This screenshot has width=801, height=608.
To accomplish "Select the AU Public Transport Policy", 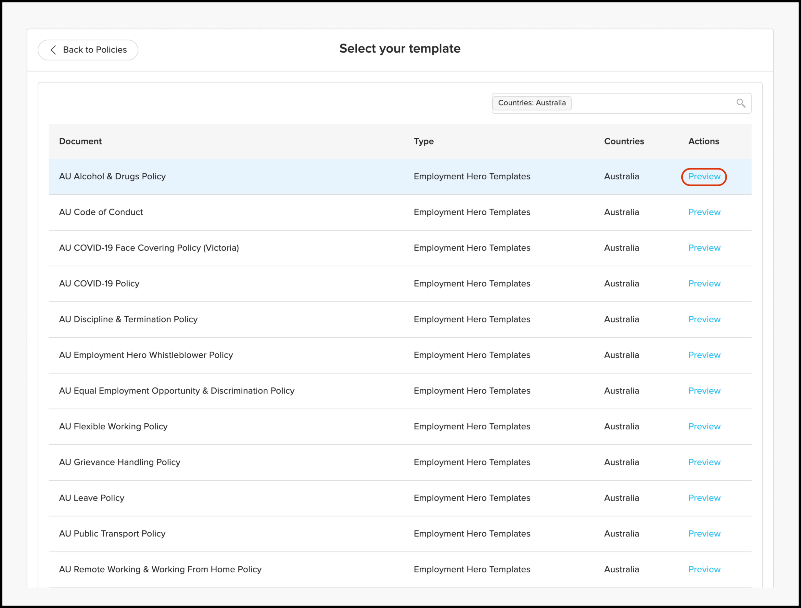I will click(112, 534).
